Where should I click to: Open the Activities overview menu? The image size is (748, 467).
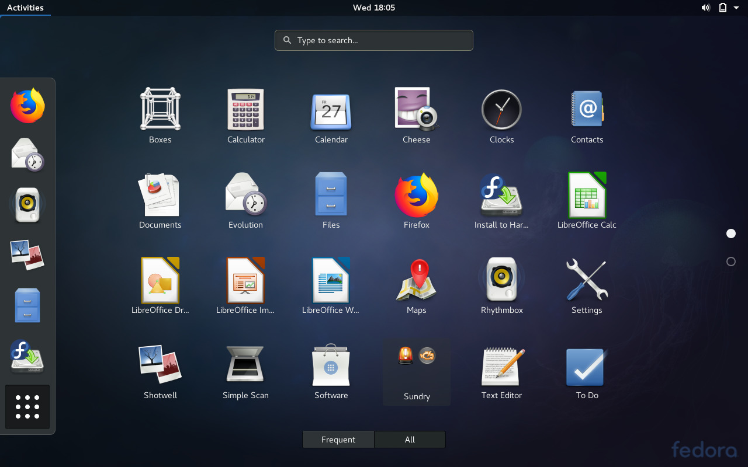(24, 8)
